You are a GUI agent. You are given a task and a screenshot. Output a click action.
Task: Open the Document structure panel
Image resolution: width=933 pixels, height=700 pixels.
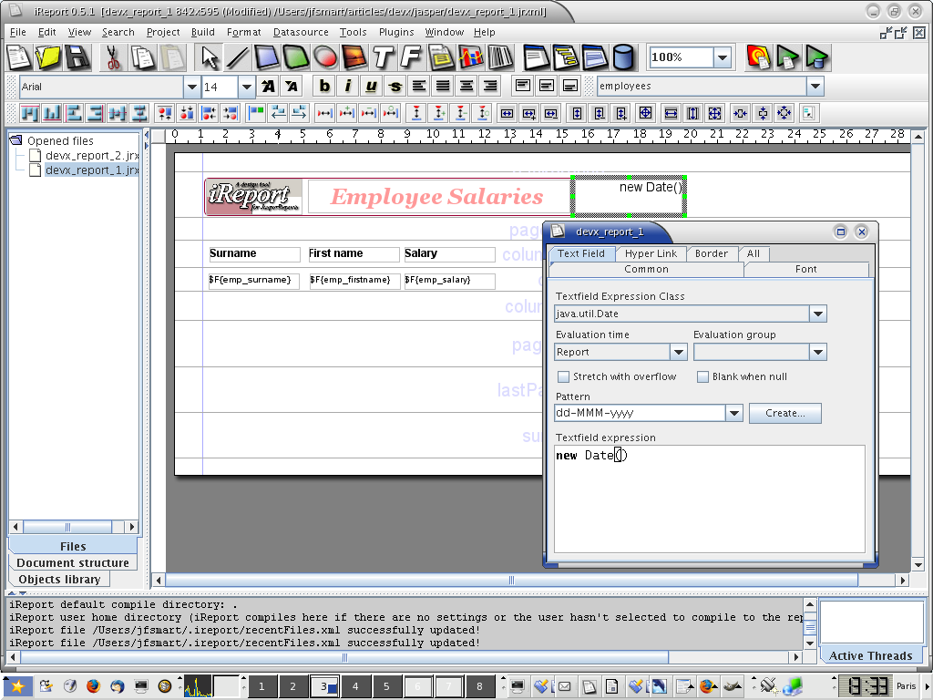pos(73,562)
